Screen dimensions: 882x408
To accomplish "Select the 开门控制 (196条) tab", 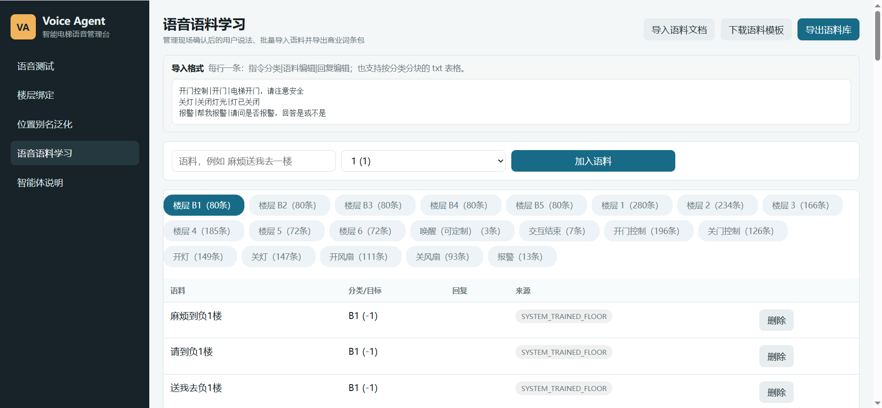I will coord(649,231).
